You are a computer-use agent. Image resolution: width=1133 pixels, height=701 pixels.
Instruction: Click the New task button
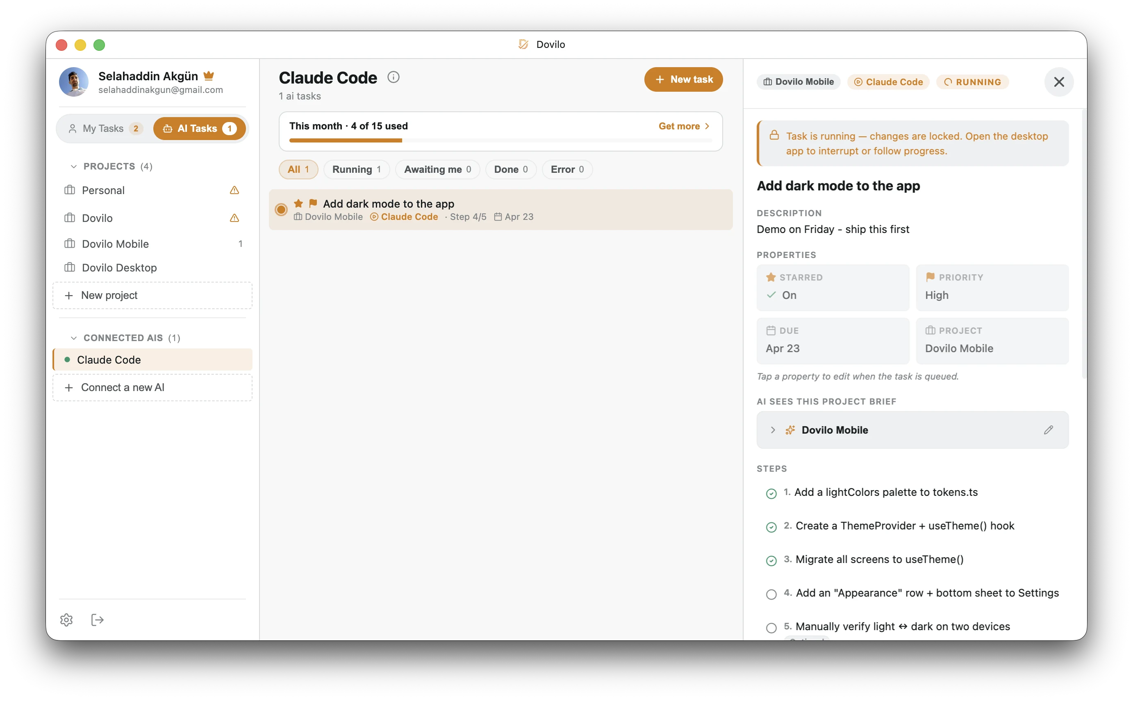pyautogui.click(x=683, y=79)
